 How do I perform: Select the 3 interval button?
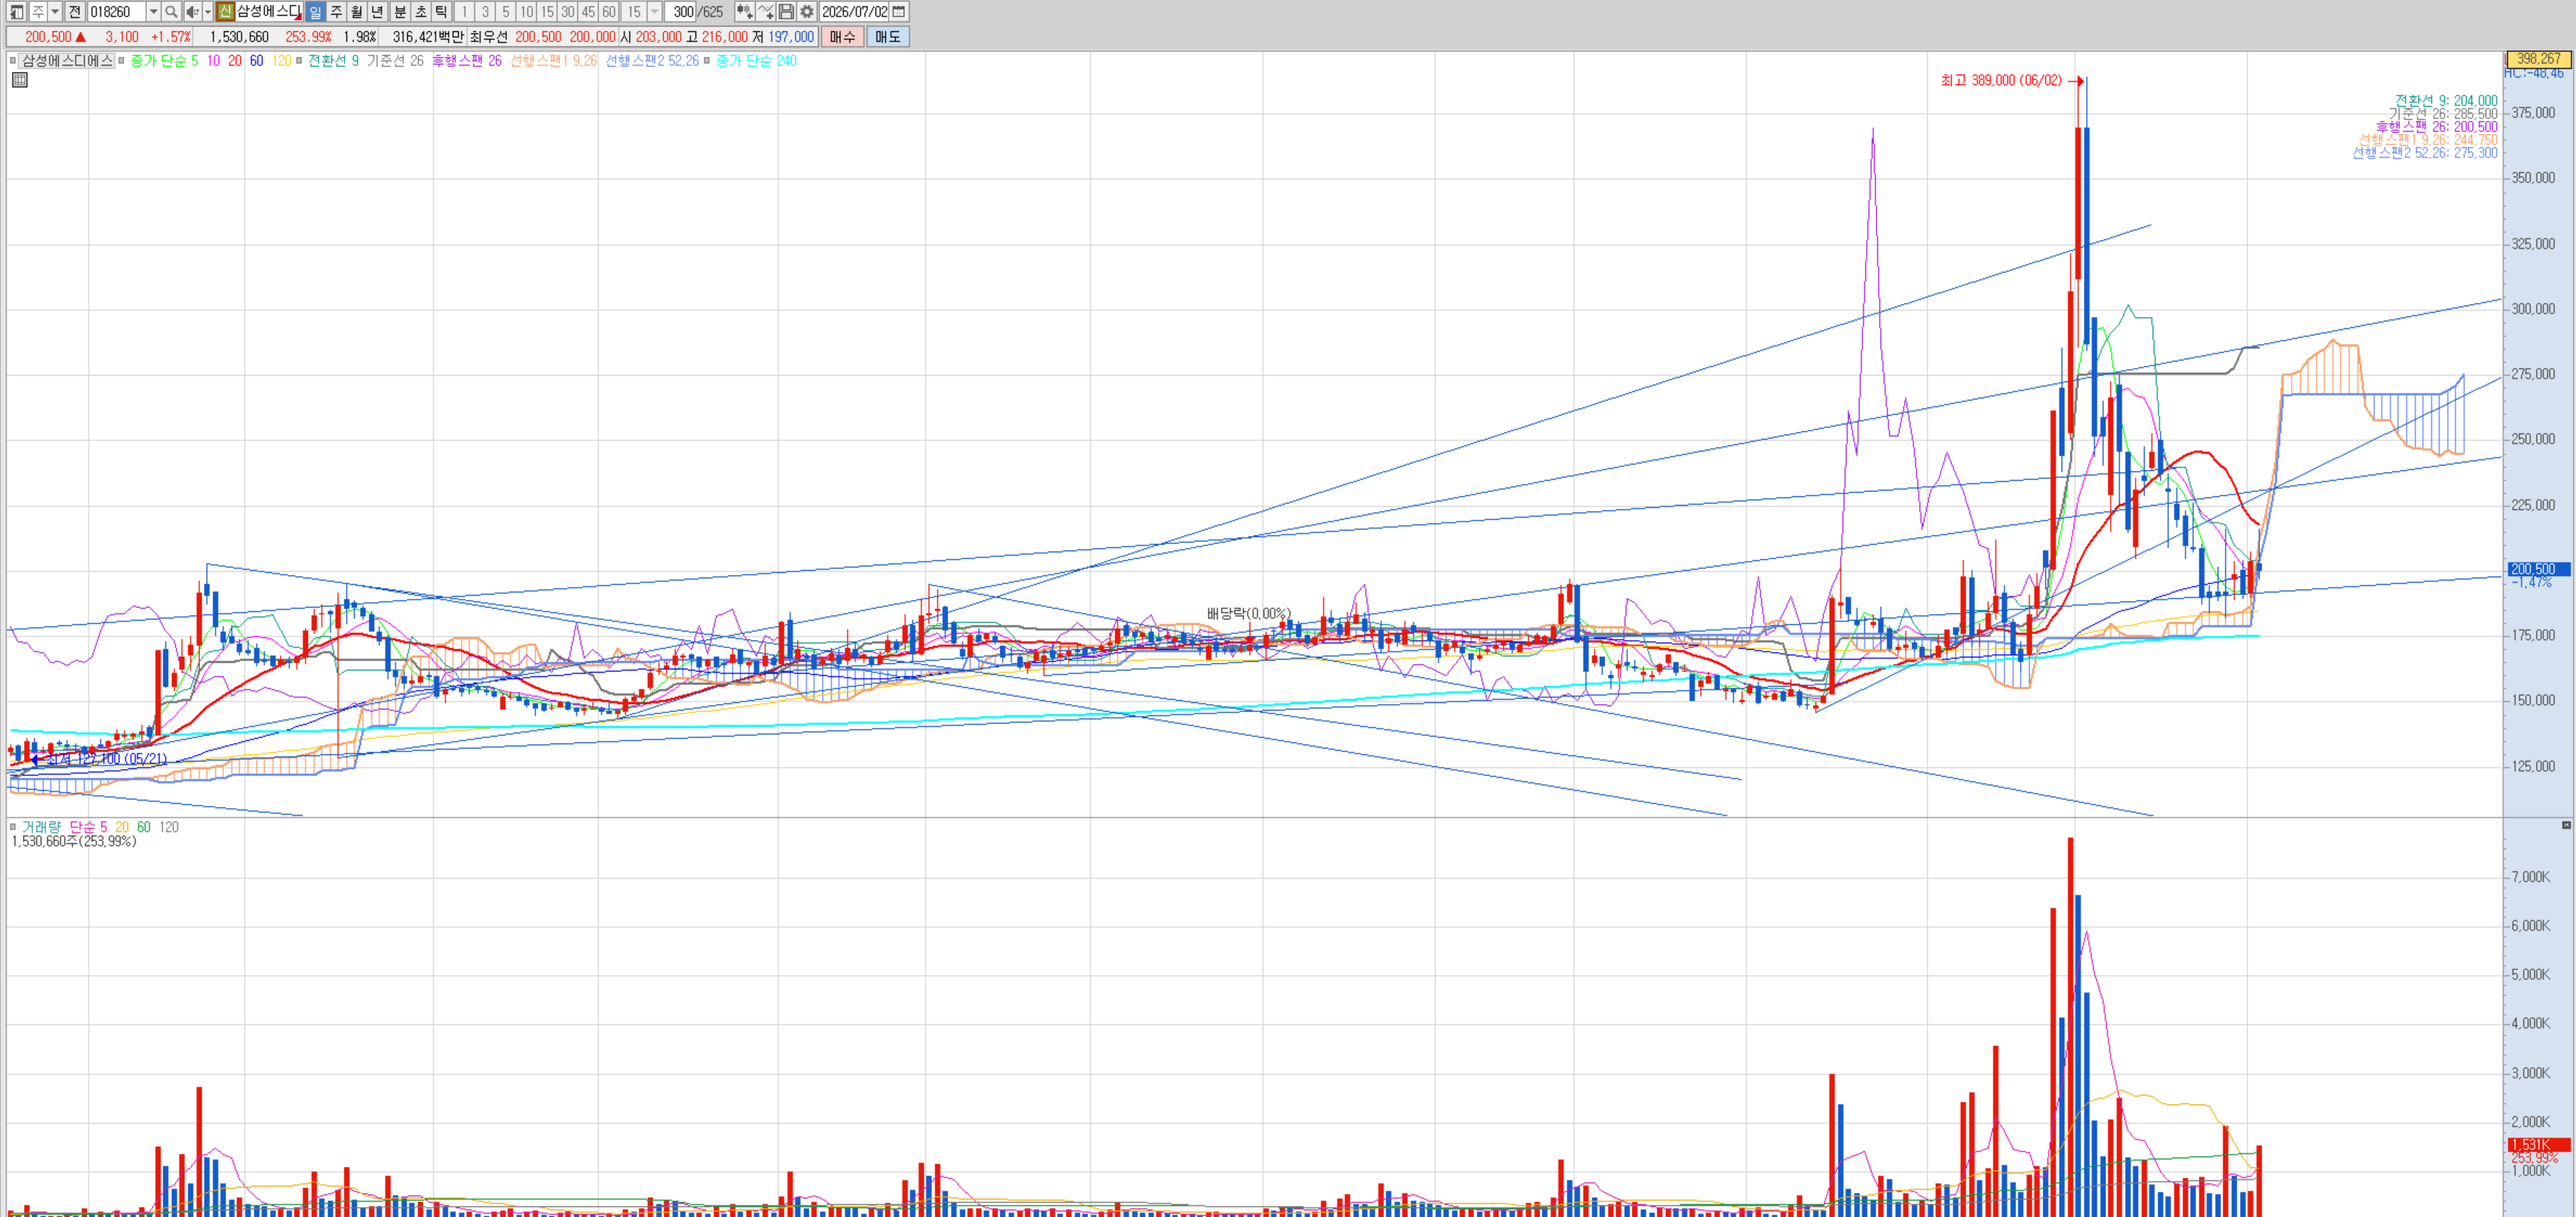click(x=485, y=12)
